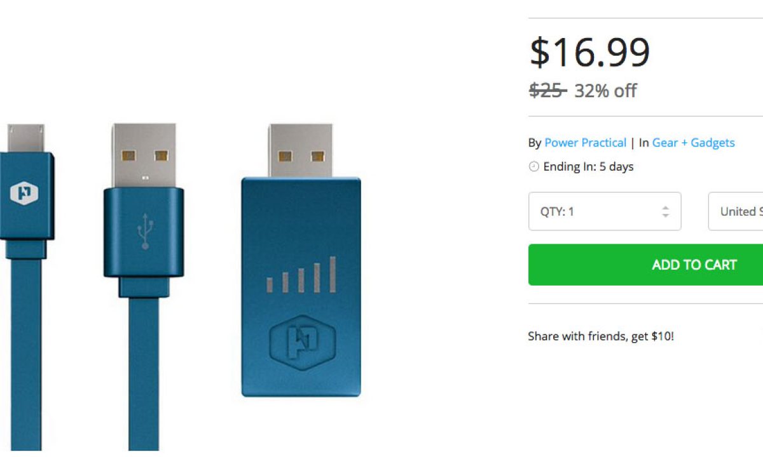The image size is (763, 457).
Task: Click Share with friends, get $10!
Action: [x=600, y=336]
